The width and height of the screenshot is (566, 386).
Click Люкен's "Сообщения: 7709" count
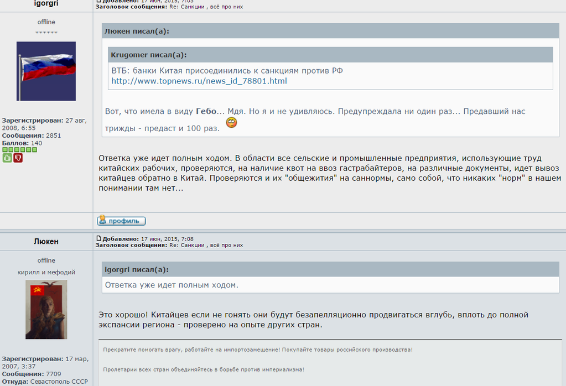point(32,374)
